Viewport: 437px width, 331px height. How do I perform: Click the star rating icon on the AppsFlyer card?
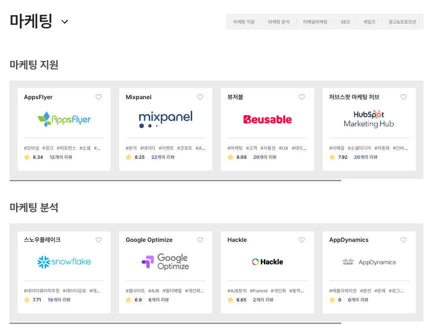[x=28, y=157]
